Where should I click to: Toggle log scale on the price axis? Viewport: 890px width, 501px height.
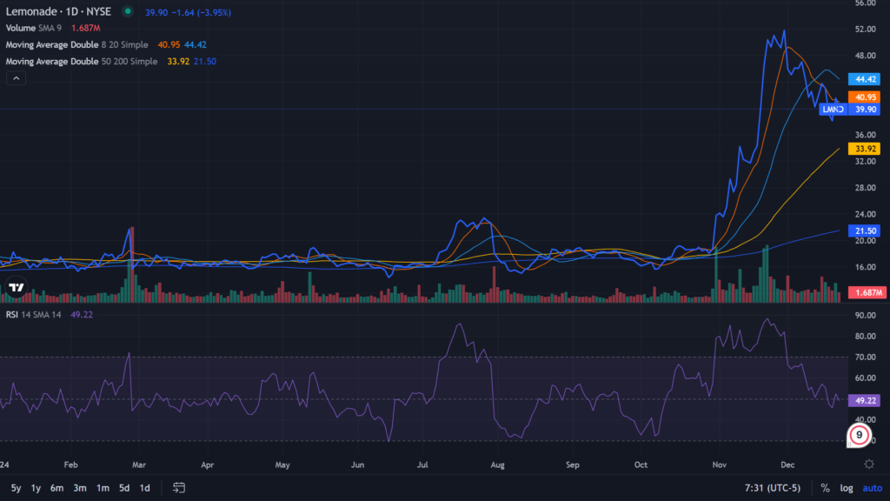point(846,488)
